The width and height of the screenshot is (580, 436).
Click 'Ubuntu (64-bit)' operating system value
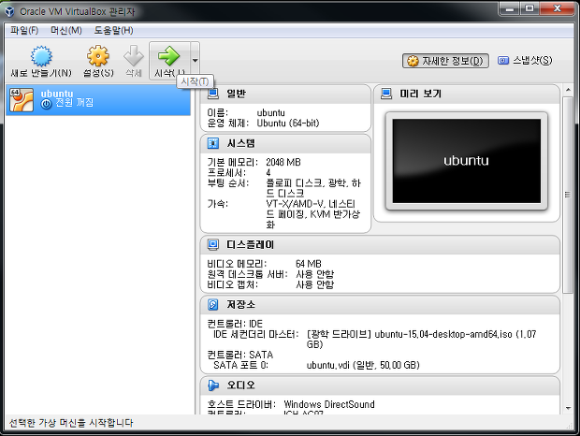pyautogui.click(x=288, y=123)
